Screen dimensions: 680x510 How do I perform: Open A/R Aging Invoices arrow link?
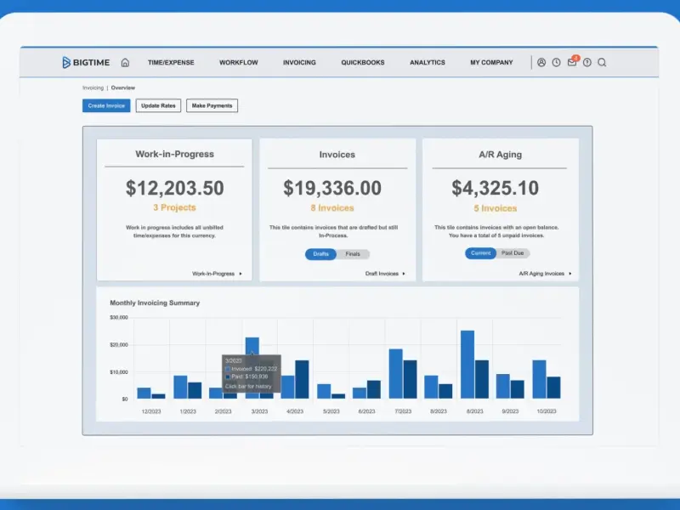545,274
